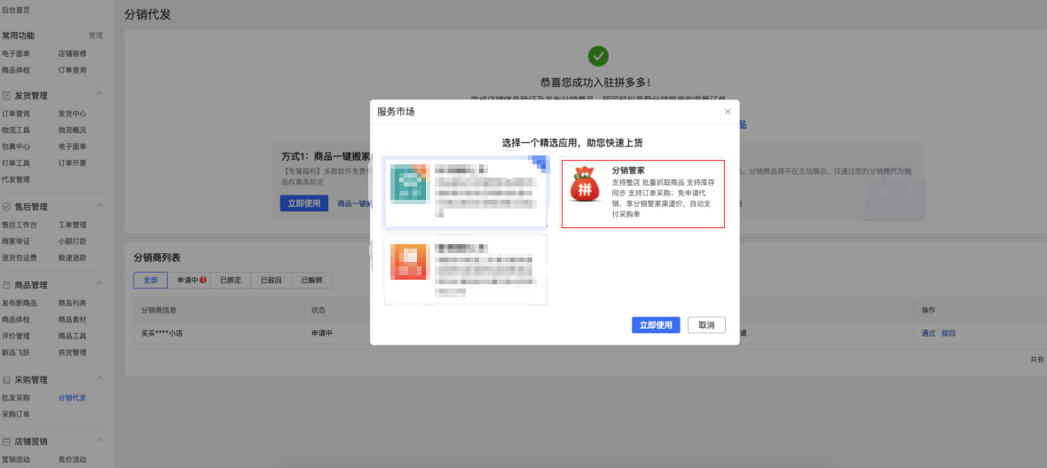
Task: Switch to the 申请中 tab
Action: click(x=189, y=280)
